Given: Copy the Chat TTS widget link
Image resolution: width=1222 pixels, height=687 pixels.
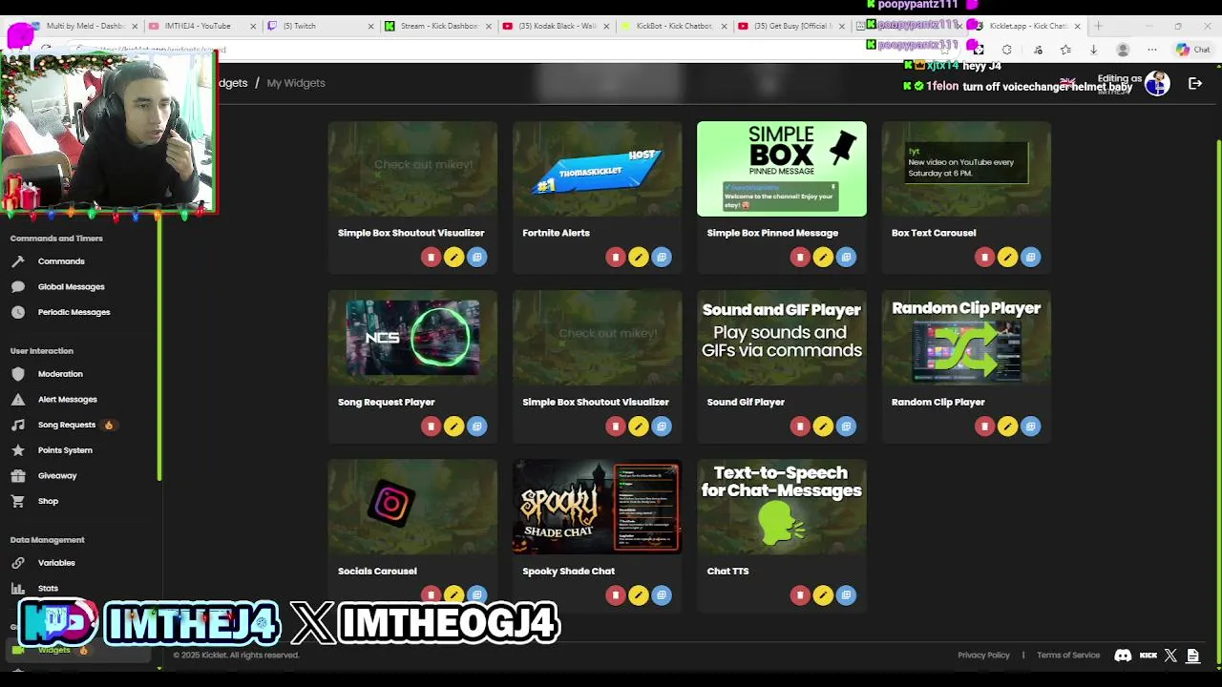Looking at the screenshot, I should pyautogui.click(x=846, y=595).
